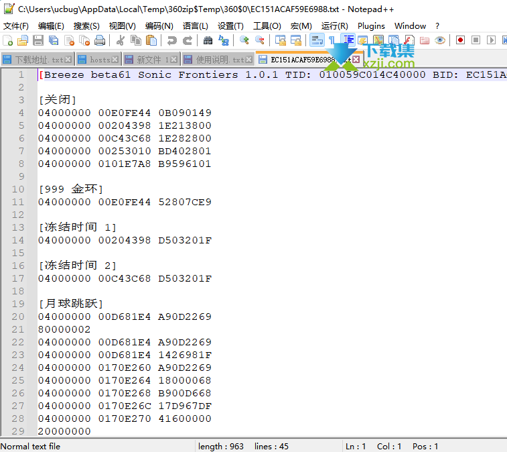Close the 新文件 1 tab
Viewport: 507px width, 452px height.
(174, 60)
